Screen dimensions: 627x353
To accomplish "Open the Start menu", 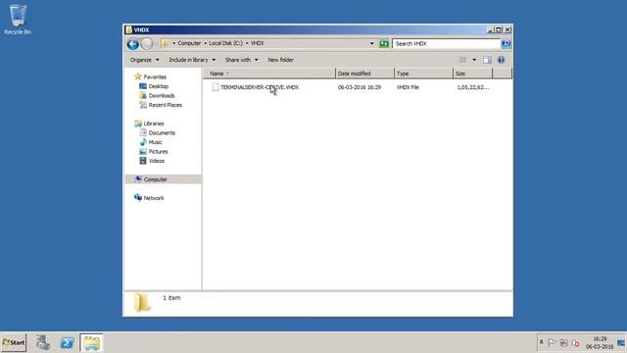I will point(14,342).
